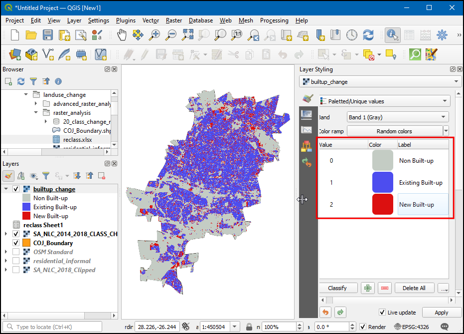Select the Identify Features tool
Viewport: 464px width, 334px height.
(393, 35)
